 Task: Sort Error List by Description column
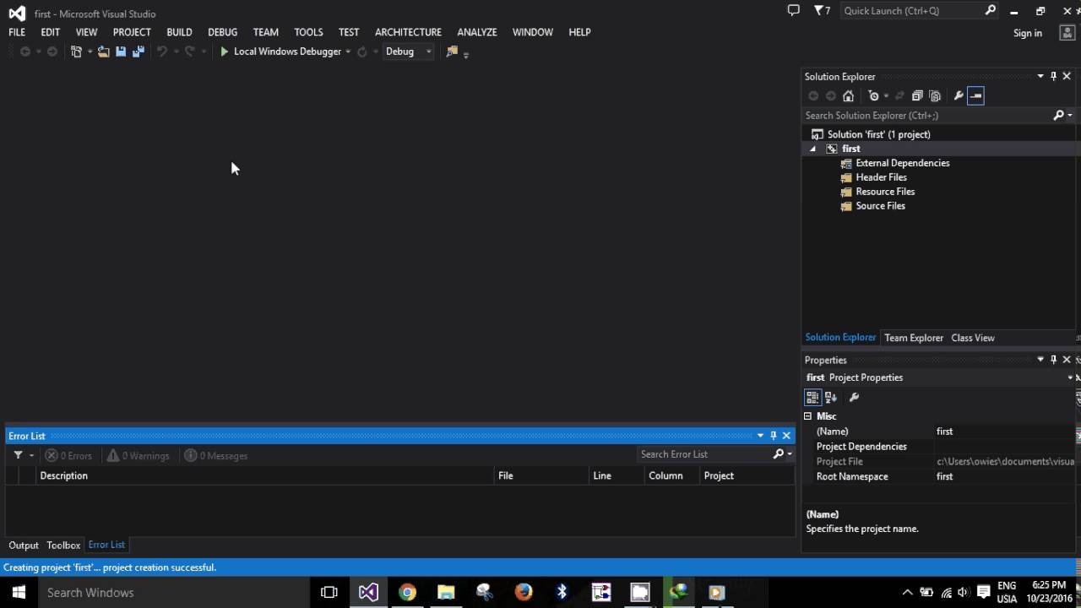tap(266, 476)
